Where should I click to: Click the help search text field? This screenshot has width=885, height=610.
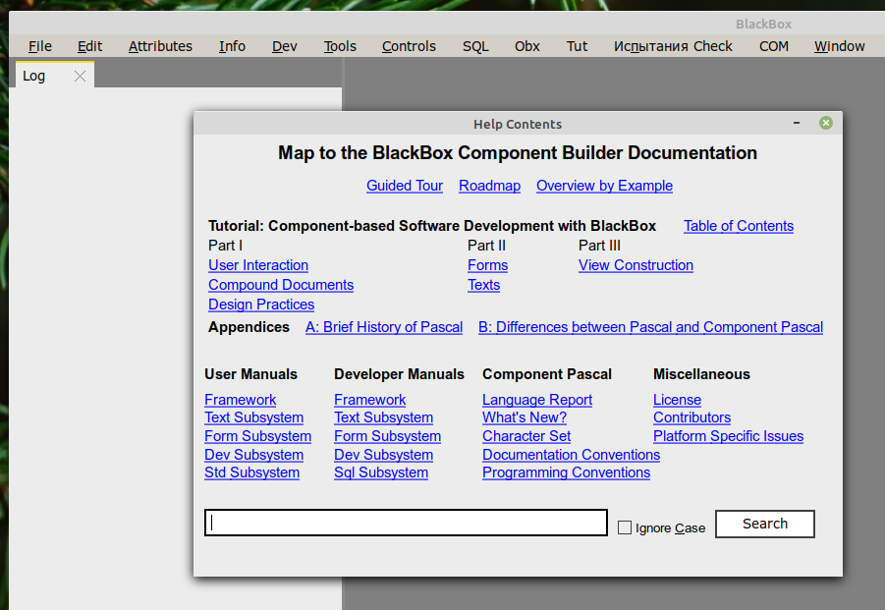click(406, 523)
